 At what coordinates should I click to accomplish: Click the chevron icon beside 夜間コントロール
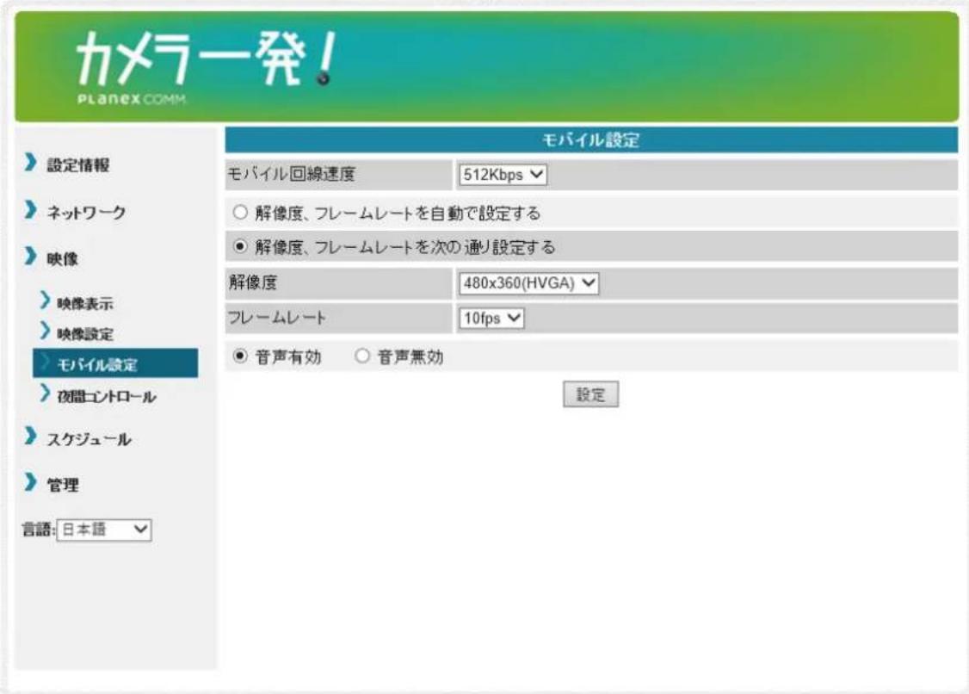tap(45, 393)
